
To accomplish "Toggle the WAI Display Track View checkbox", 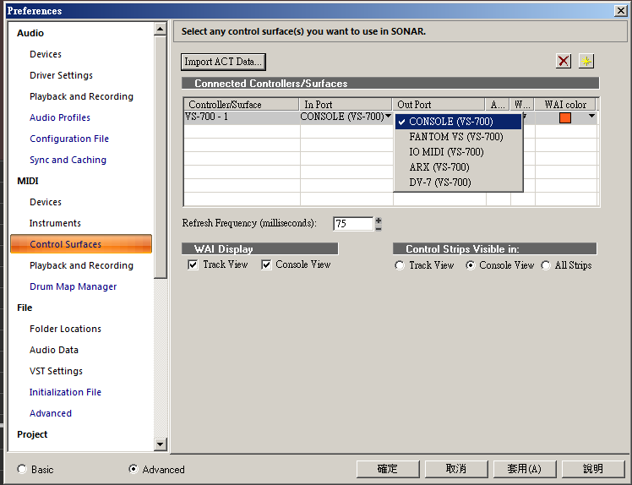I will (193, 265).
